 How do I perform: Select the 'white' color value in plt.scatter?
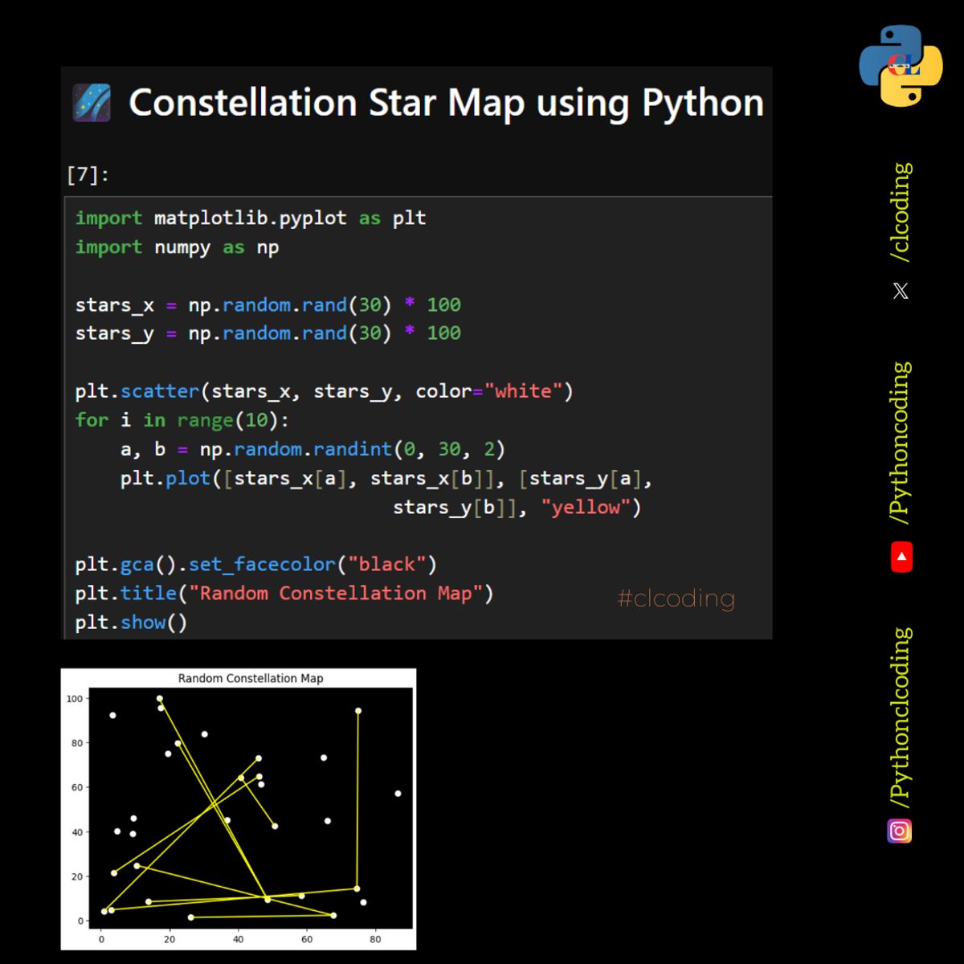point(524,391)
